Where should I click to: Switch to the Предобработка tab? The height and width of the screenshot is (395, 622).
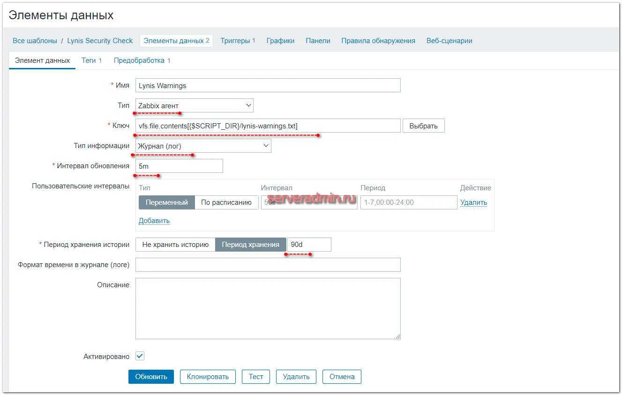coord(142,60)
